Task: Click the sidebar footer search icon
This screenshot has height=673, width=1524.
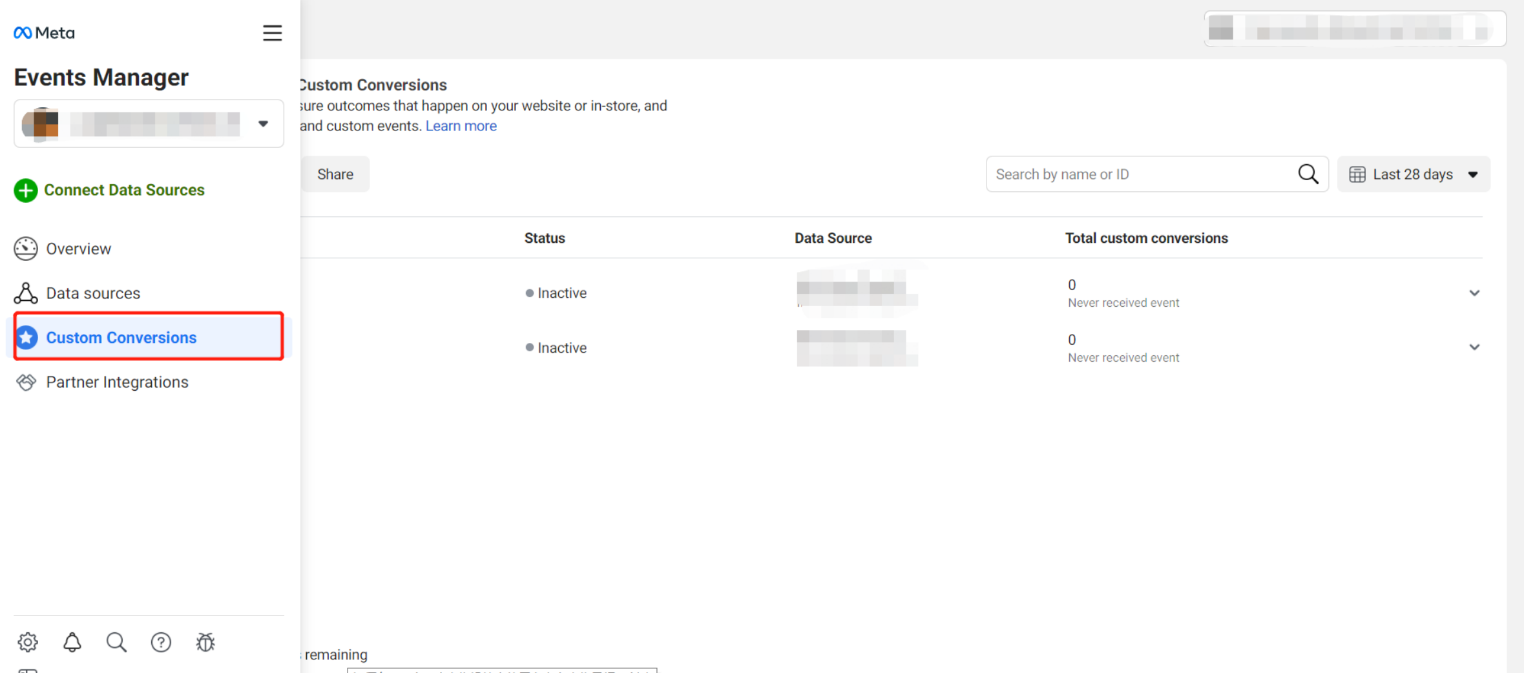Action: point(116,642)
